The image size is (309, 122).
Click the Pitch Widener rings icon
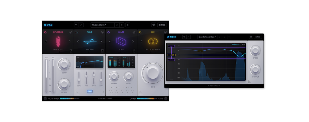point(153,41)
